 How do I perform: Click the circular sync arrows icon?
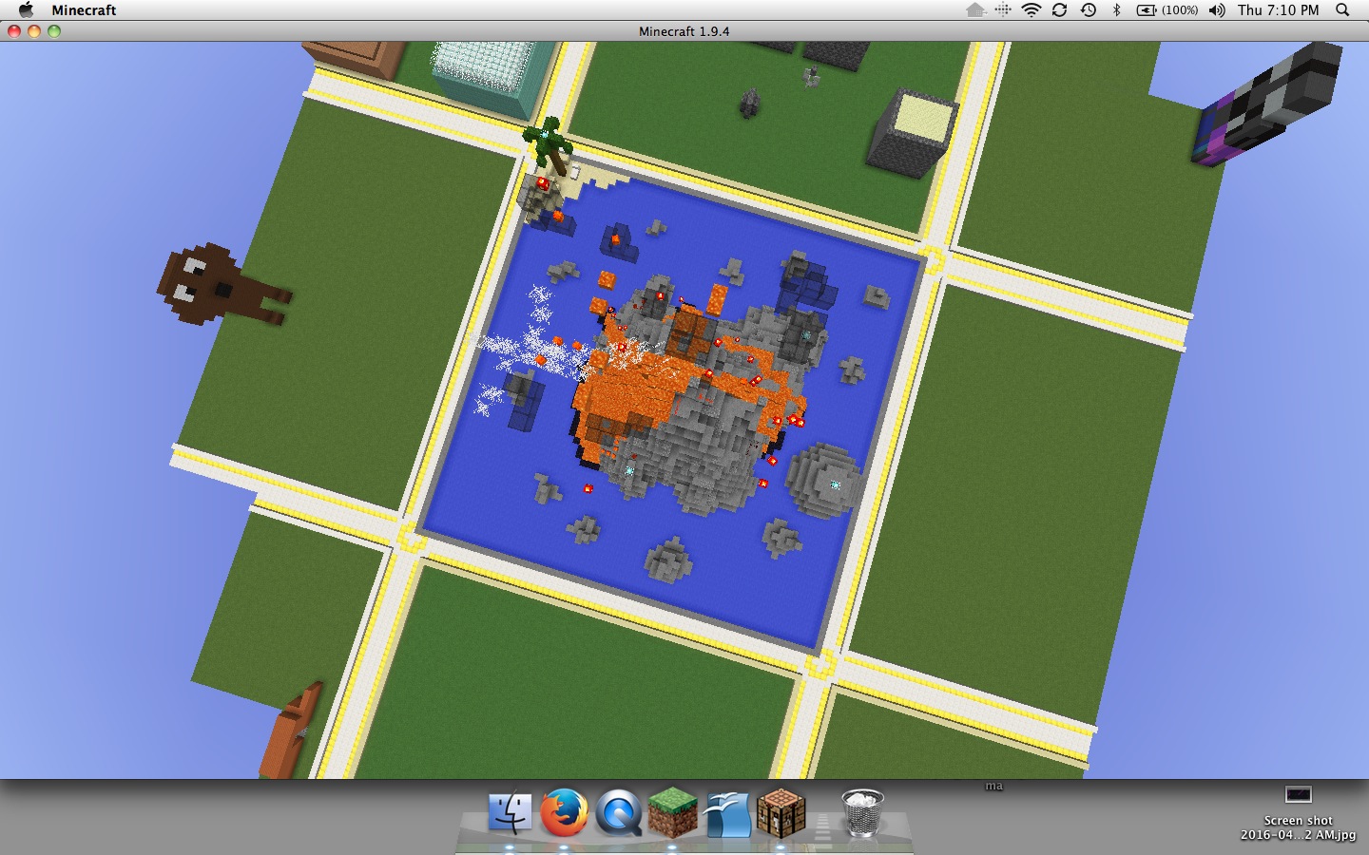[1059, 9]
